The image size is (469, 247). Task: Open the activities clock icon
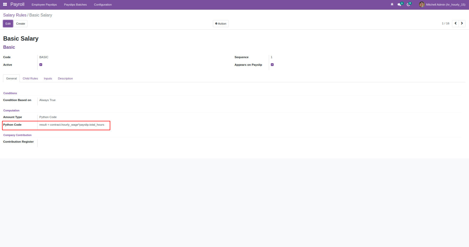pos(408,5)
